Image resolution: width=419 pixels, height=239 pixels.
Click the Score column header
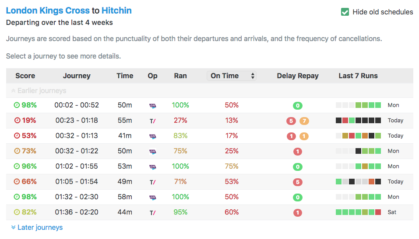pyautogui.click(x=25, y=76)
